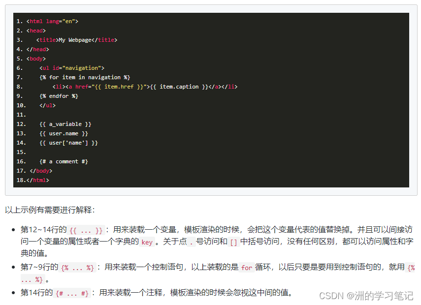Image resolution: width=421 pixels, height=305 pixels.
Task: Select the closing </html> tag on line 18
Action: click(x=38, y=180)
